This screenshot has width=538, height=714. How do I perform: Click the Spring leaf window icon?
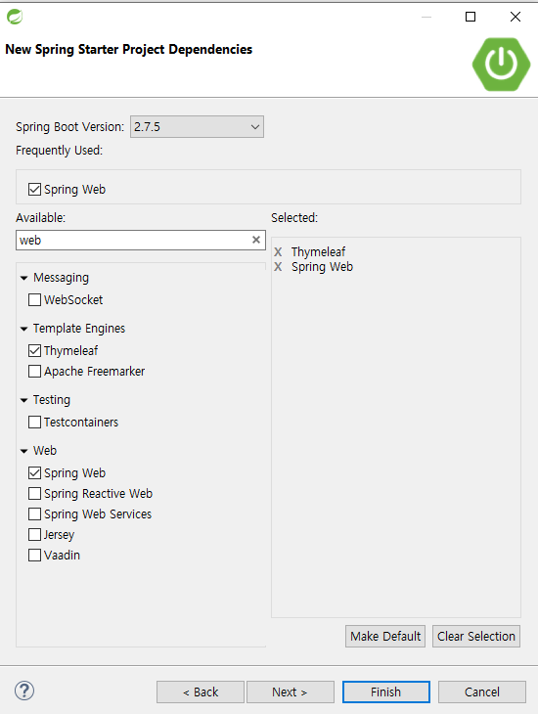coord(15,17)
